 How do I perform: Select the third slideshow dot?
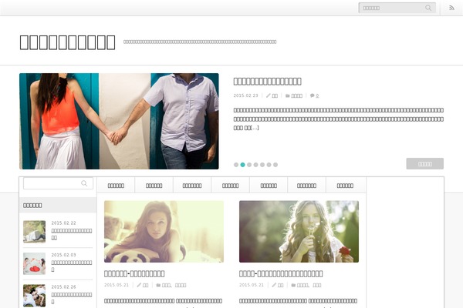pos(249,165)
